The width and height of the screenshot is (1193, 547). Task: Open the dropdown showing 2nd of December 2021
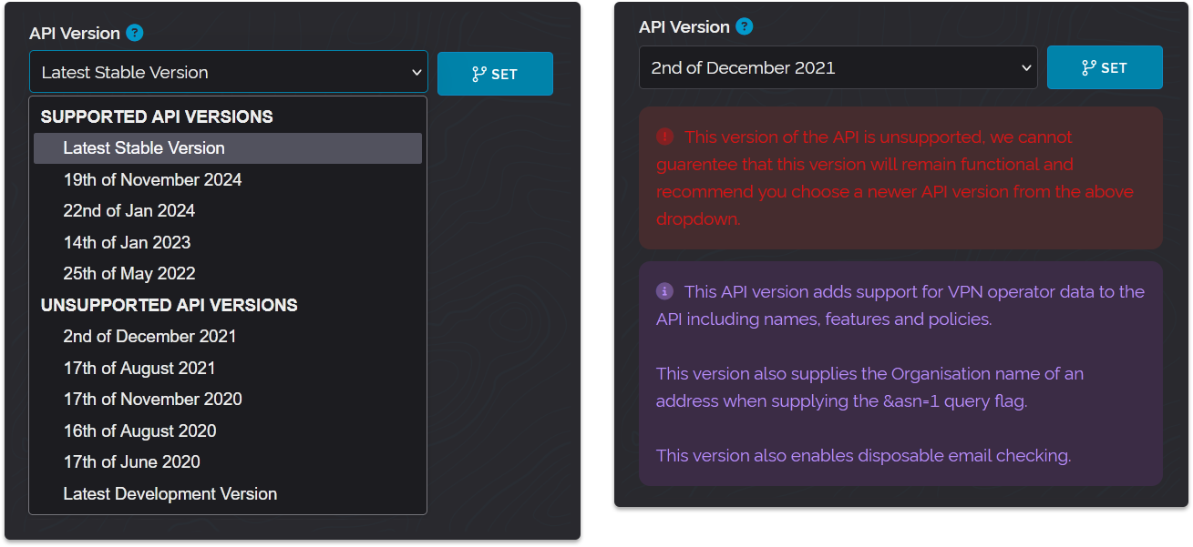(838, 67)
